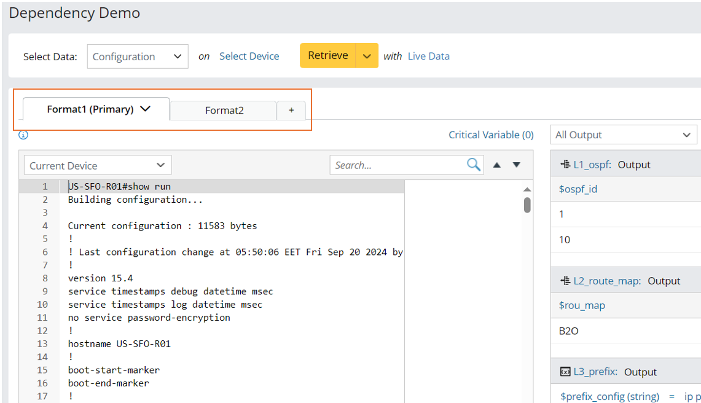Jump to previous search result arrow
Screen dimensions: 701x403
[x=497, y=165]
